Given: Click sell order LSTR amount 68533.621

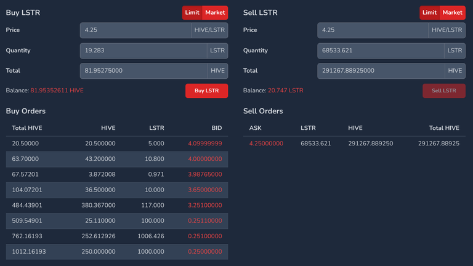Looking at the screenshot, I should [316, 143].
